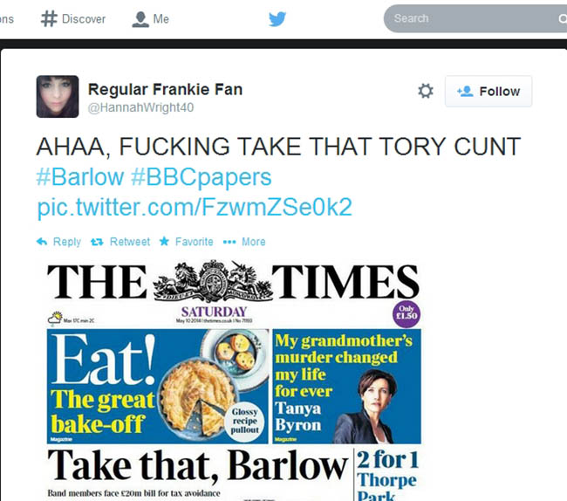Visit the @HannahWright40 handle link
Screen dimensions: 567x501
140,107
